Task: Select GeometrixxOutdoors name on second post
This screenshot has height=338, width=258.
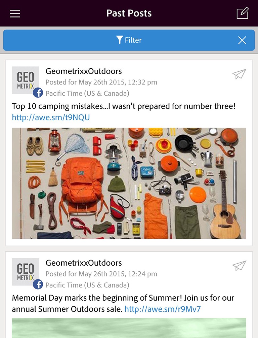Action: pyautogui.click(x=84, y=263)
